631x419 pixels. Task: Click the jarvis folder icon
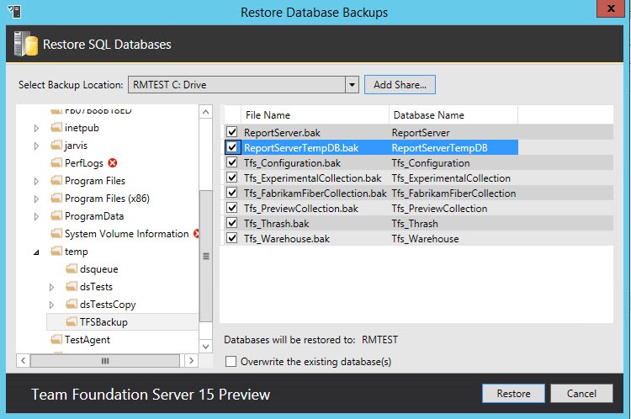(56, 146)
